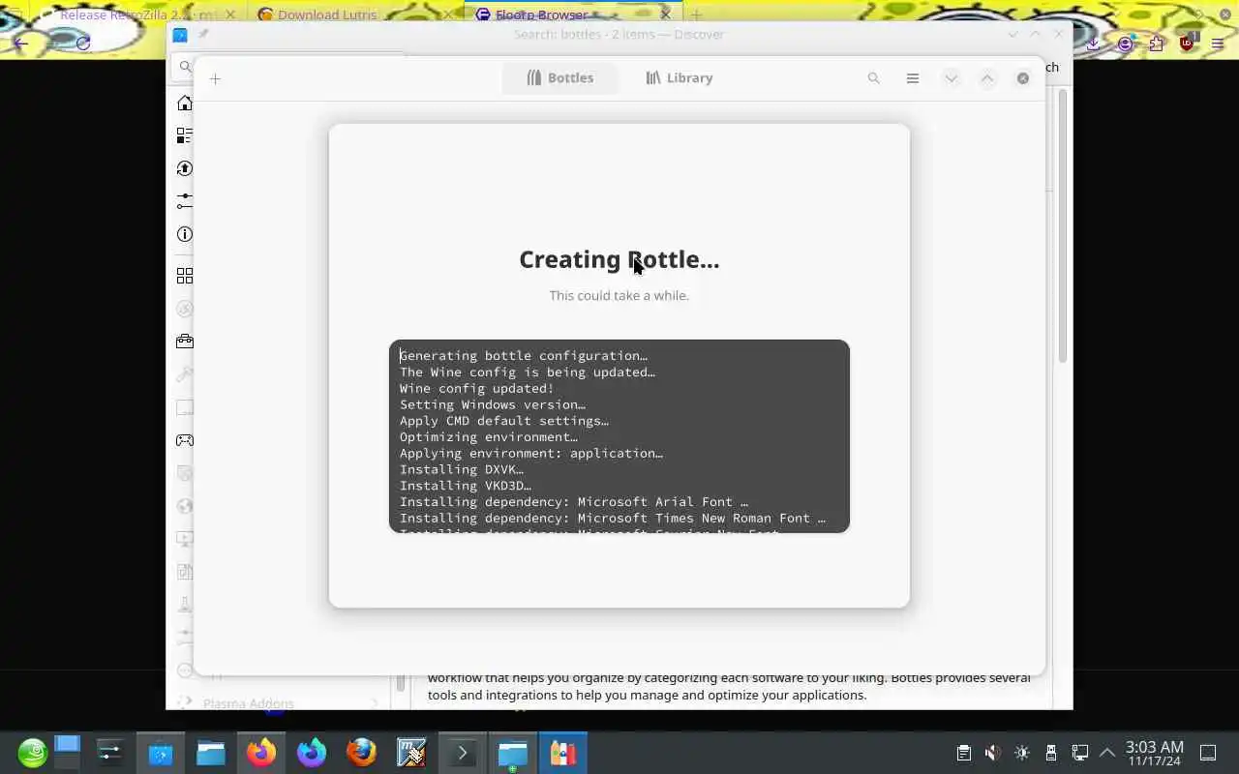
Task: Open the Bottles hamburger main menu
Action: (x=912, y=78)
